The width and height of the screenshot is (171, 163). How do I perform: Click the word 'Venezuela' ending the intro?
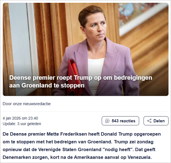tap(140, 157)
